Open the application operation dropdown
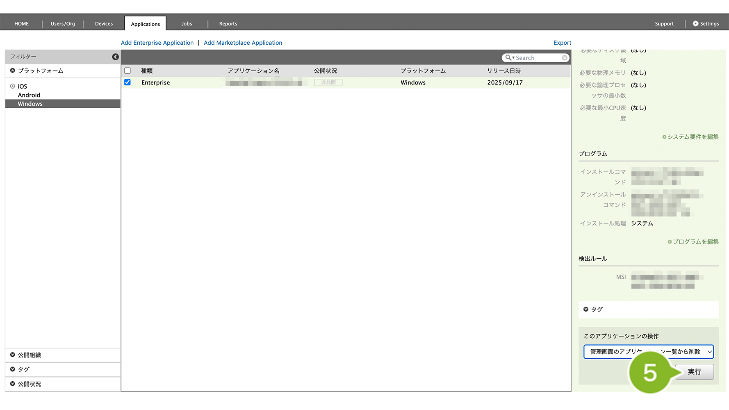This screenshot has height=410, width=729. click(x=648, y=352)
